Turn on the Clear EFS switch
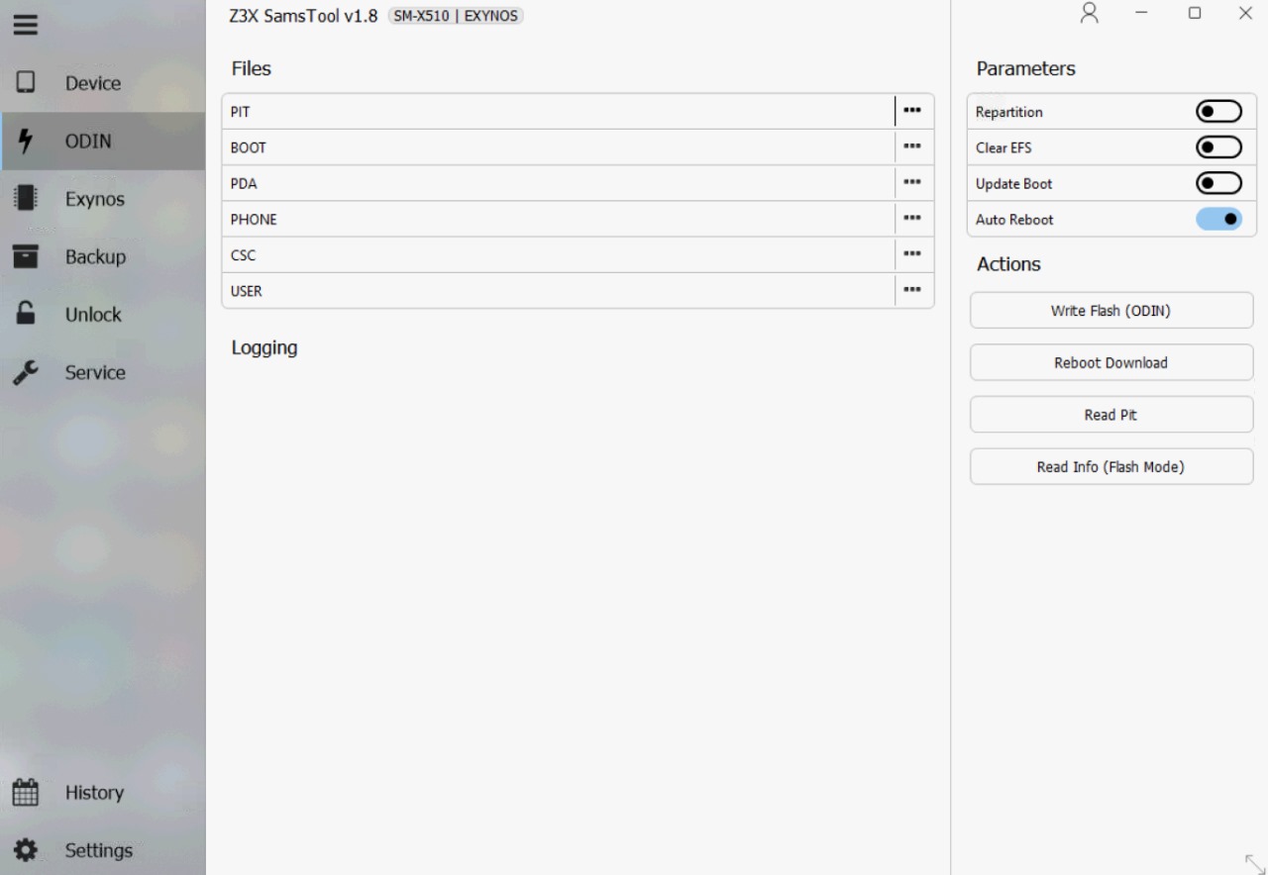The height and width of the screenshot is (875, 1268). tap(1218, 147)
